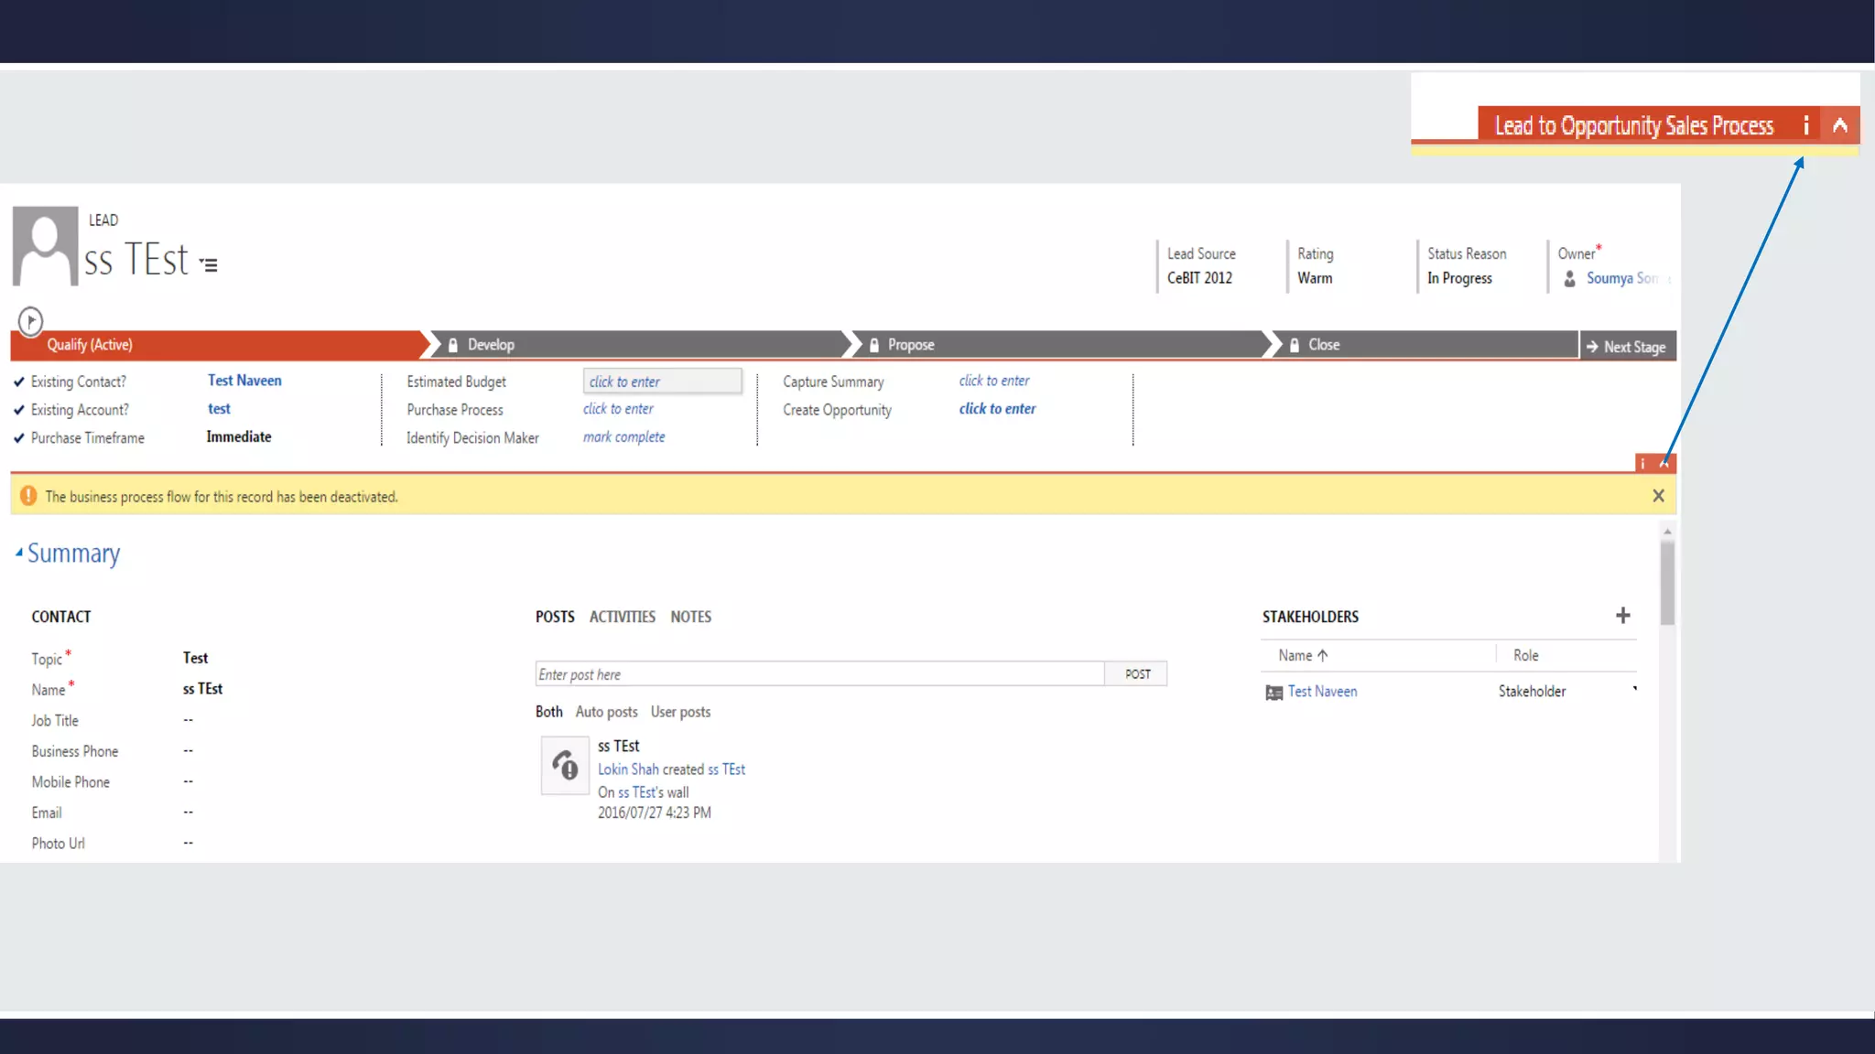Open the record menu next to ss TEst
Image resolution: width=1875 pixels, height=1054 pixels.
point(210,265)
